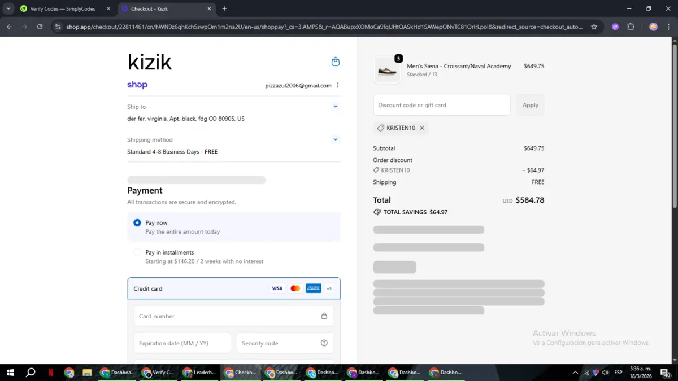Open the Extensions puzzle icon
The width and height of the screenshot is (678, 381).
pyautogui.click(x=631, y=27)
